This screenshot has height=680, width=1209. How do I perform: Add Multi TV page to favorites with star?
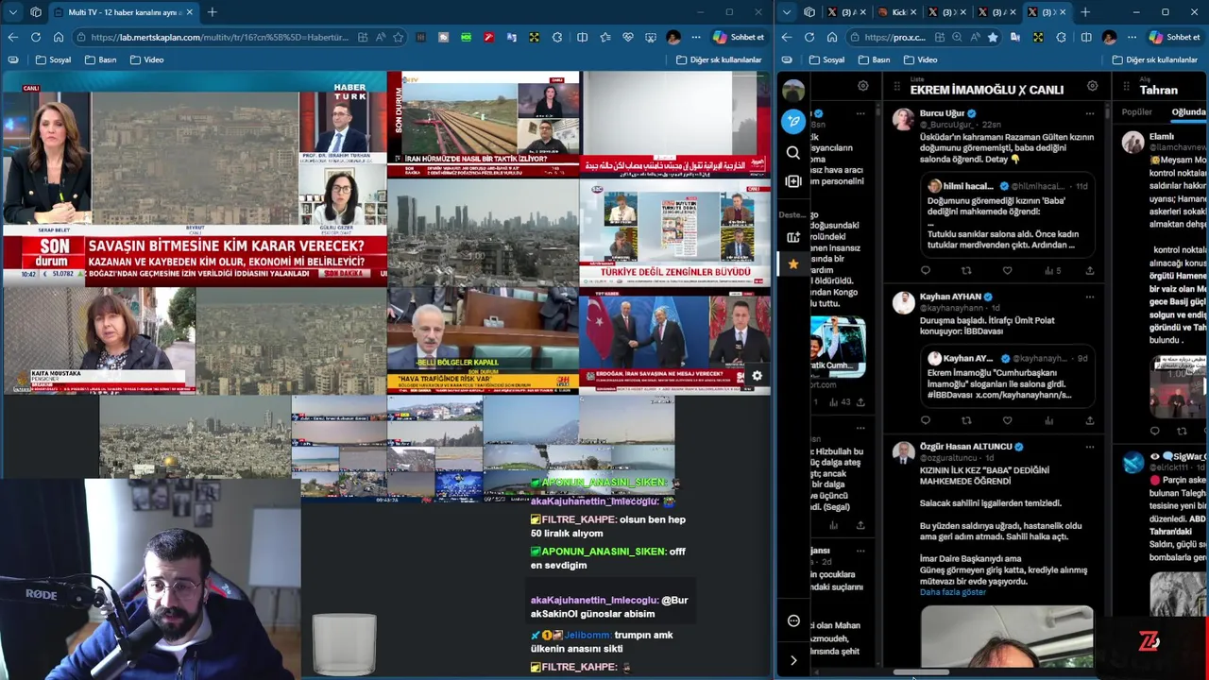click(398, 37)
